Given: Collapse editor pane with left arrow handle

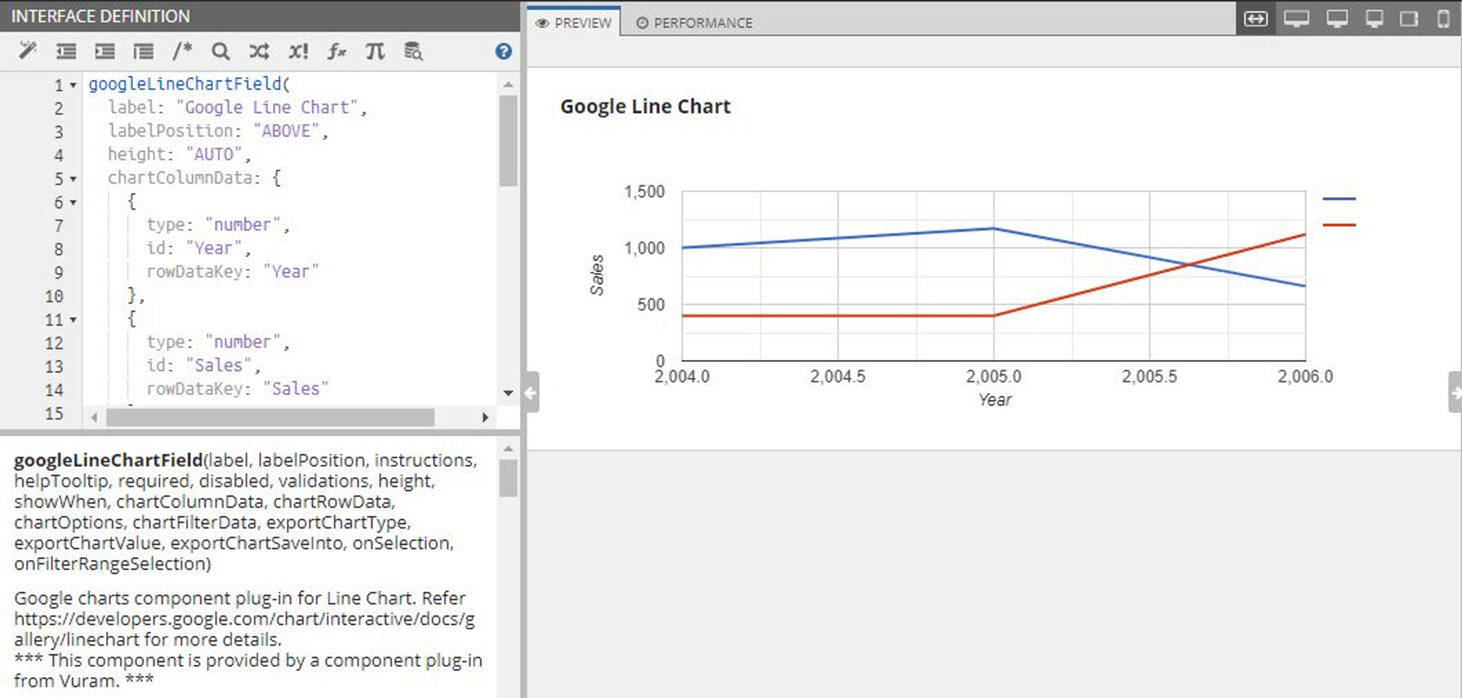Looking at the screenshot, I should click(x=531, y=392).
